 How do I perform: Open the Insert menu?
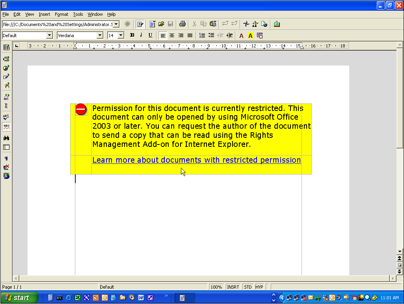[x=44, y=14]
